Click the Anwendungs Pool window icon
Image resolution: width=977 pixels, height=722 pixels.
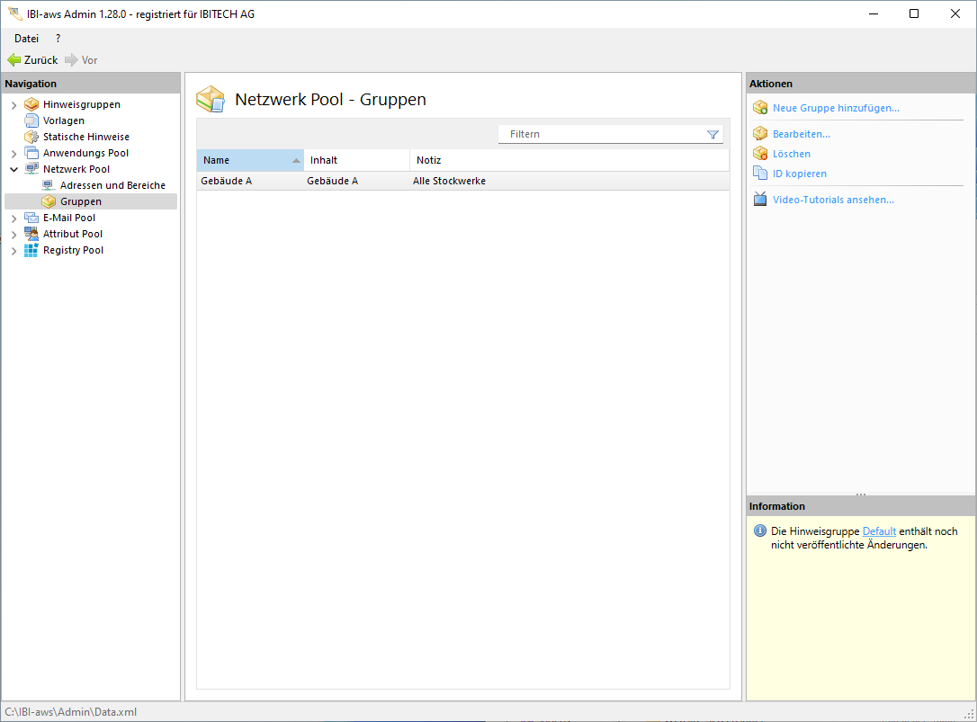(32, 153)
